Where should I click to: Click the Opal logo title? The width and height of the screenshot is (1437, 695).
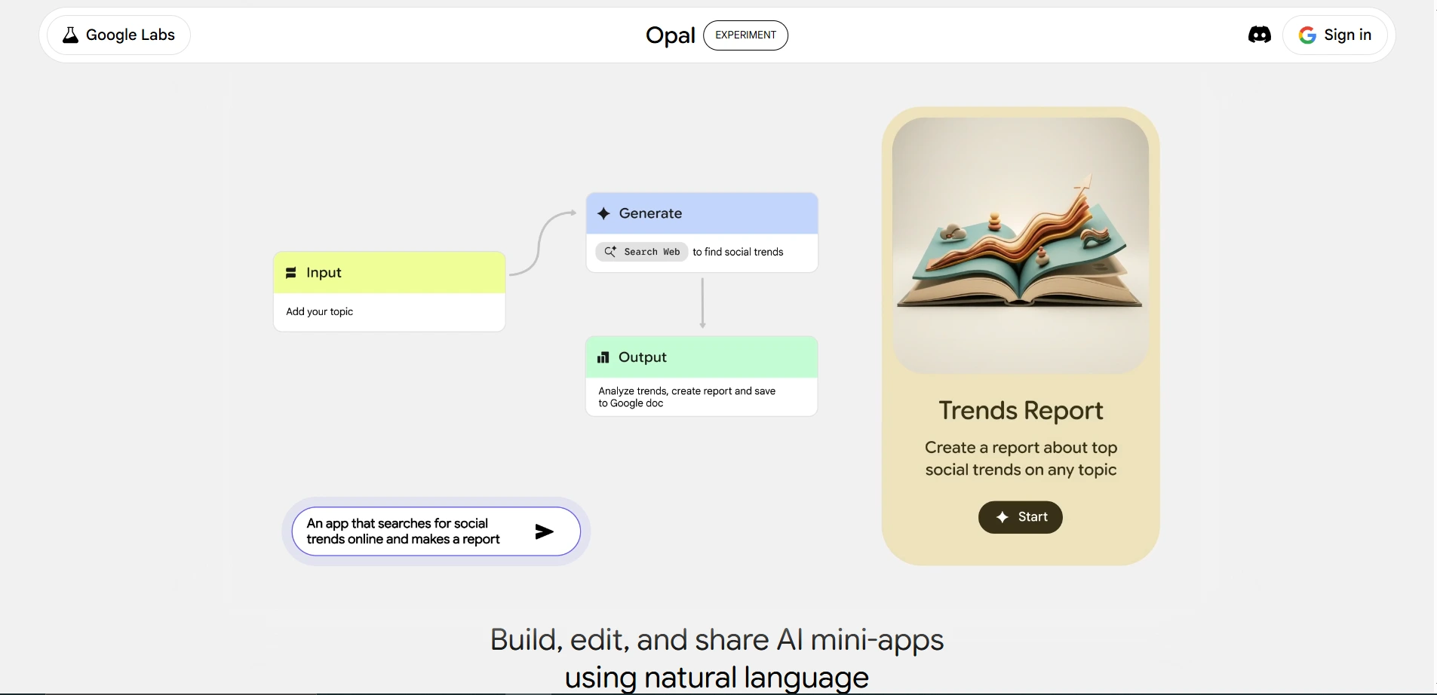(x=670, y=35)
